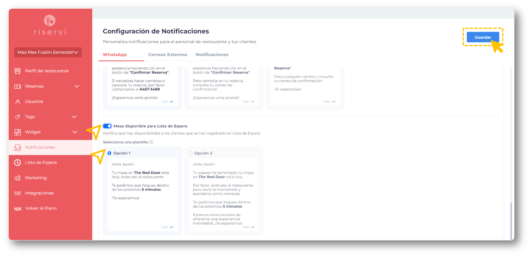This screenshot has height=257, width=531.
Task: Disable Mesa disponible para Lista de Espera toggle
Action: point(107,126)
